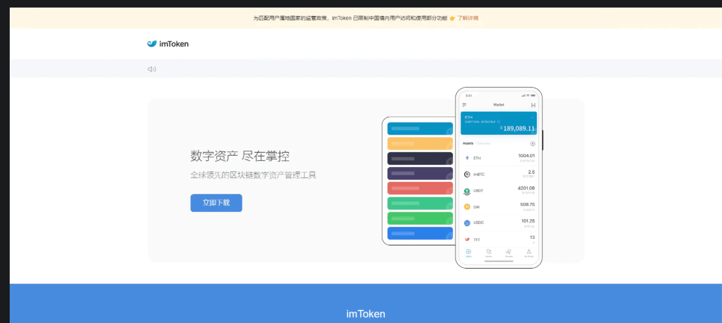
Task: Click the speaker icon in the announcement bar
Action: [x=152, y=68]
